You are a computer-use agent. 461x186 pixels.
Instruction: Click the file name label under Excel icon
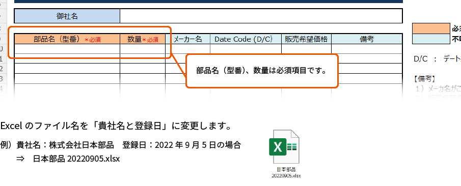pos(286,172)
